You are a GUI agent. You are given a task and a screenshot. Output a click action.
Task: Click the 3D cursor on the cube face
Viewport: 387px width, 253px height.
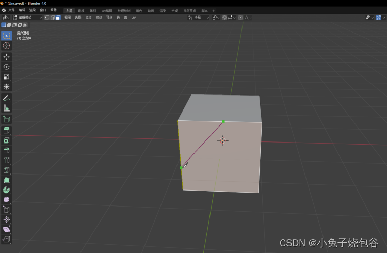pyautogui.click(x=222, y=140)
